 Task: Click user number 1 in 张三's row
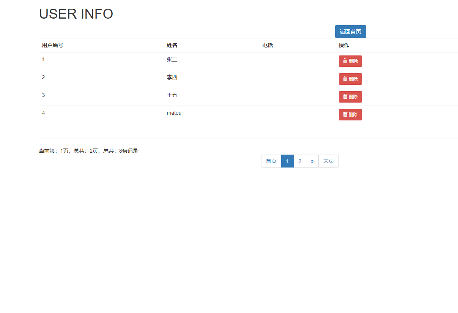(43, 59)
